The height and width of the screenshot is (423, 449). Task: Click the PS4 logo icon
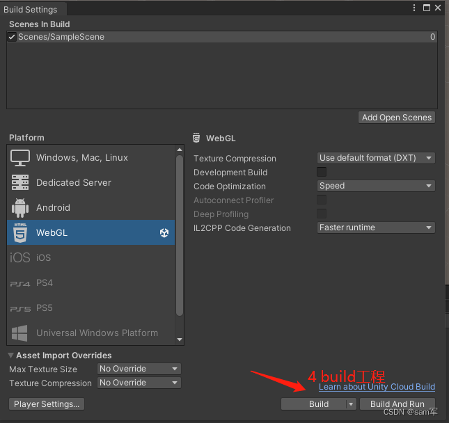click(20, 284)
